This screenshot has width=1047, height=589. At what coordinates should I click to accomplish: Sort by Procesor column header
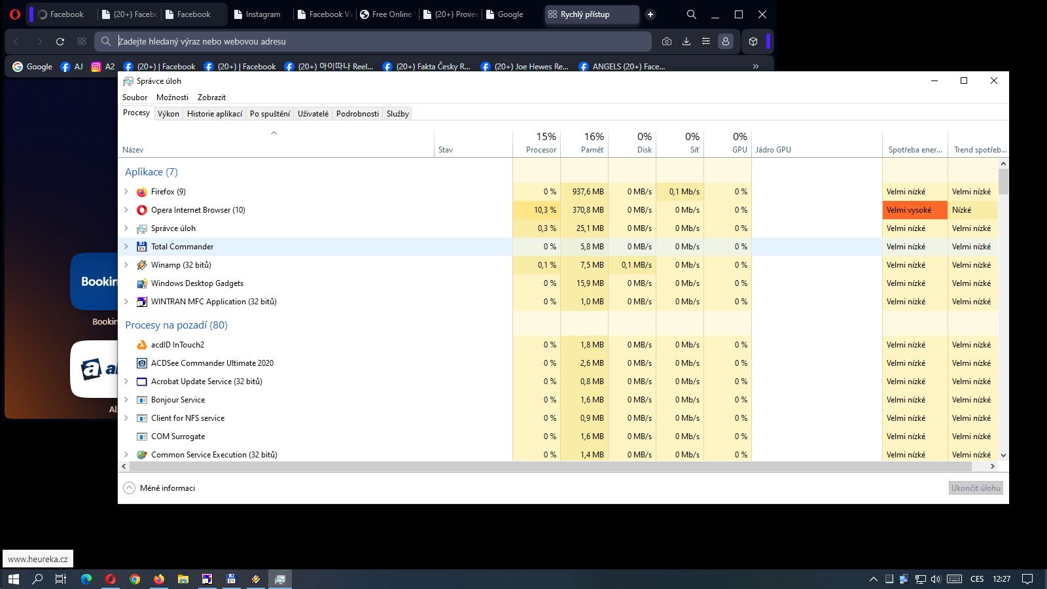[x=537, y=143]
